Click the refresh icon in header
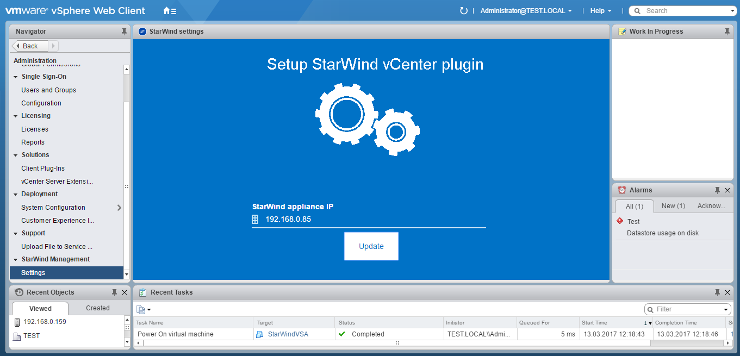 tap(463, 10)
